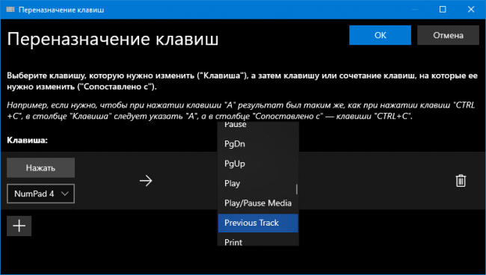Select PgUp from the key list
486x275 pixels.
point(258,164)
